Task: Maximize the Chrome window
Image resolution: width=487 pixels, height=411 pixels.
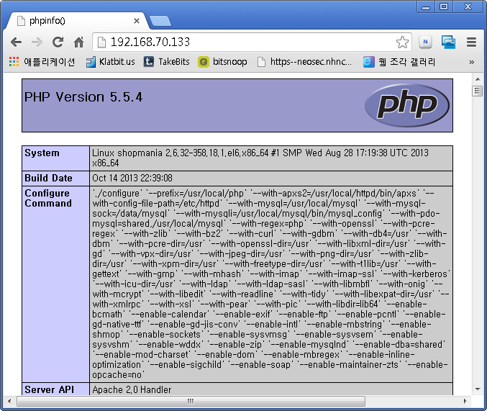Action: (444, 6)
